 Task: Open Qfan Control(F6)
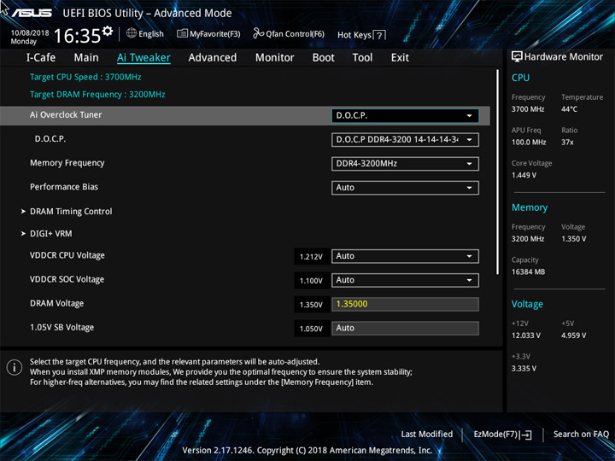click(289, 34)
